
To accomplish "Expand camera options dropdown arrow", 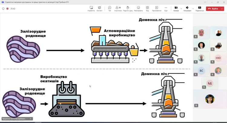I will coord(181,8).
